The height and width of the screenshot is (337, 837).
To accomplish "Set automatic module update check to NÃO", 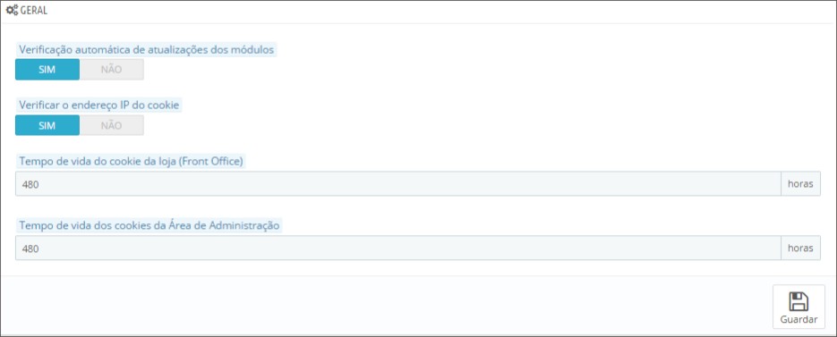I will pos(112,70).
